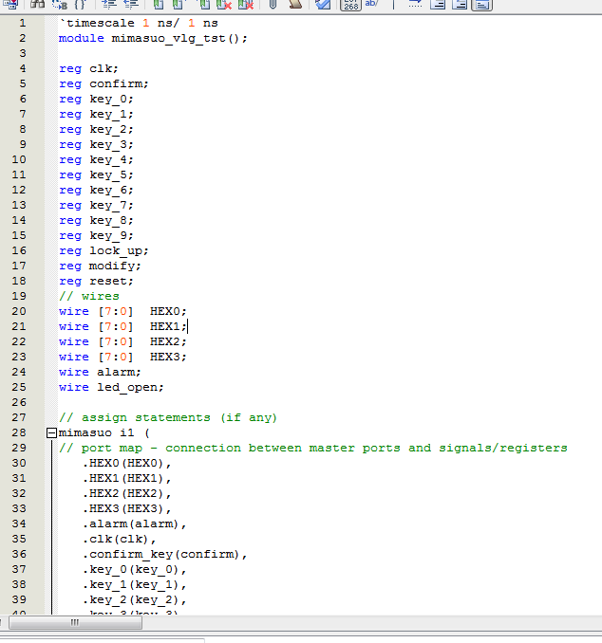Click the second document page toolbar icon
Screen dimensions: 602x643
[x=460, y=4]
